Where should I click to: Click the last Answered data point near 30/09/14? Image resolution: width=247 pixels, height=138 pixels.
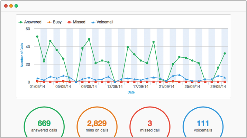click(225, 53)
